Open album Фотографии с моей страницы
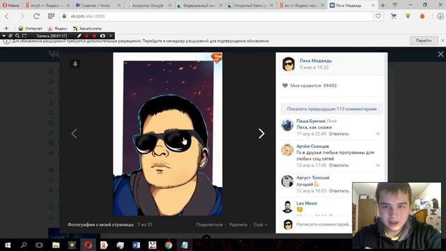Viewport: 446px width, 251px height. click(100, 225)
